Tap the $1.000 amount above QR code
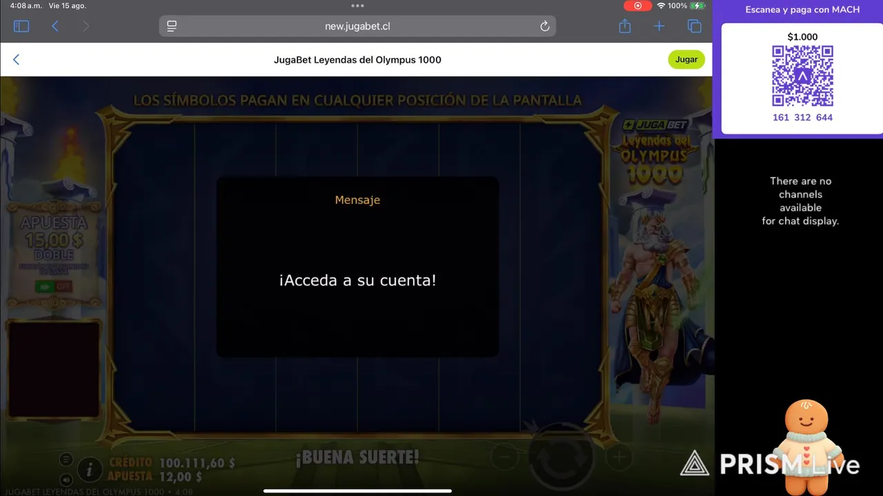The height and width of the screenshot is (496, 883). (x=802, y=37)
